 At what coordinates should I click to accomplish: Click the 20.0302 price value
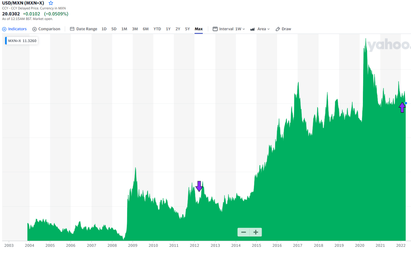pos(11,14)
